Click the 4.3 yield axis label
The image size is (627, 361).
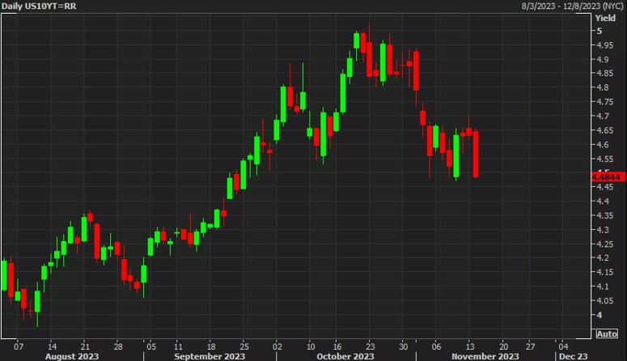click(603, 230)
